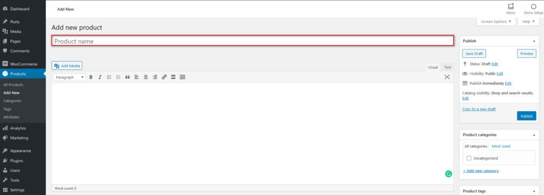Focus the Product name field
This screenshot has width=544, height=195.
[252, 41]
